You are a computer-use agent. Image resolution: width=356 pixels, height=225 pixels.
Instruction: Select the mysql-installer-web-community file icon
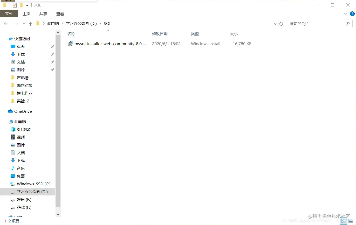point(71,44)
